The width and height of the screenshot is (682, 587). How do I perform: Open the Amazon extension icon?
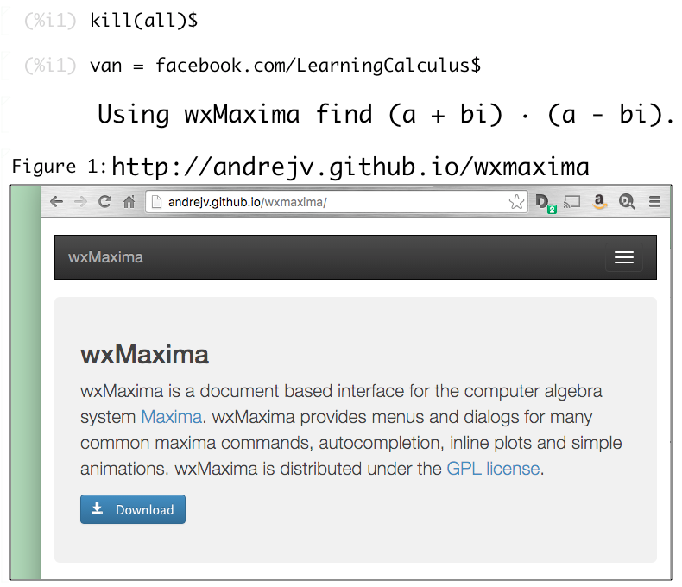(599, 202)
